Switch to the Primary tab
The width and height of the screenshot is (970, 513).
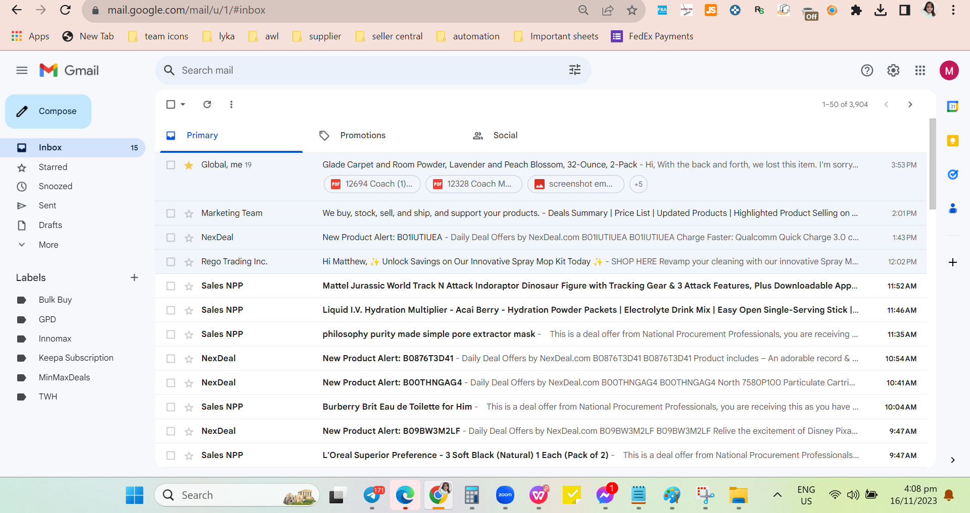[231, 135]
